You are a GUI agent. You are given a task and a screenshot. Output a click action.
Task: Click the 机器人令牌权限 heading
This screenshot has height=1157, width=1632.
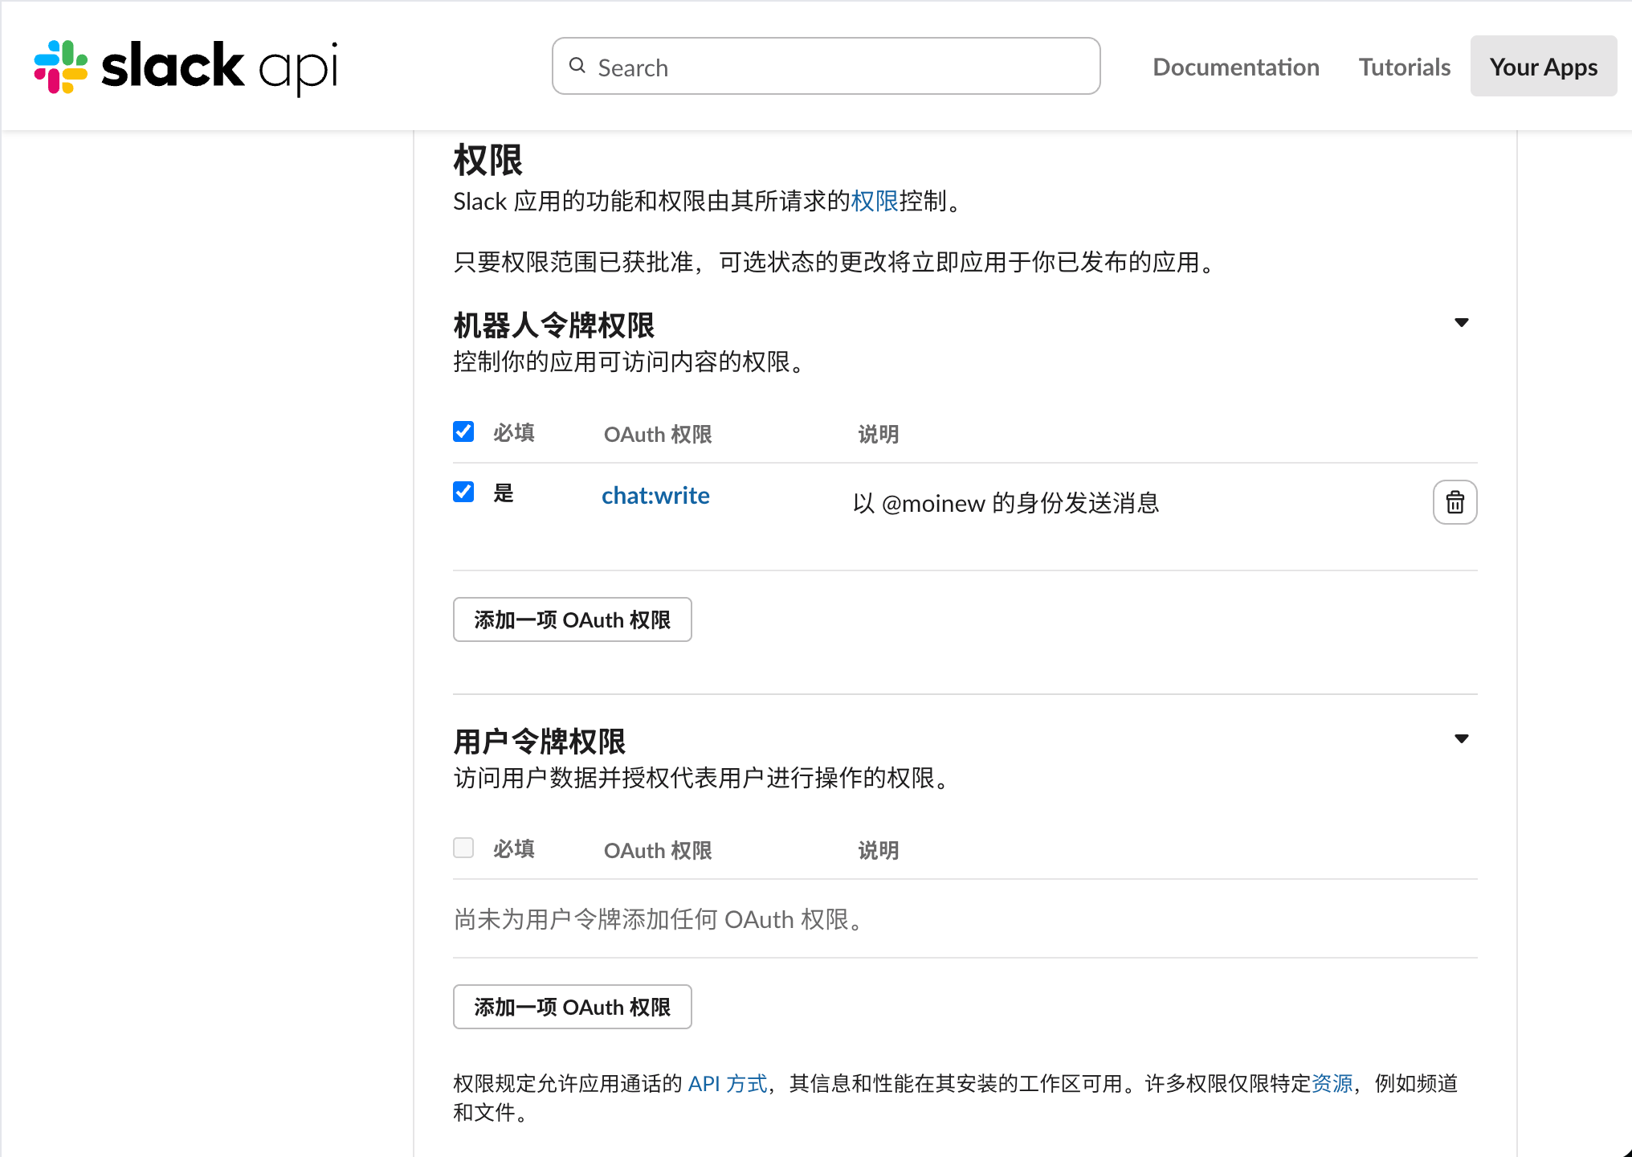pos(553,325)
